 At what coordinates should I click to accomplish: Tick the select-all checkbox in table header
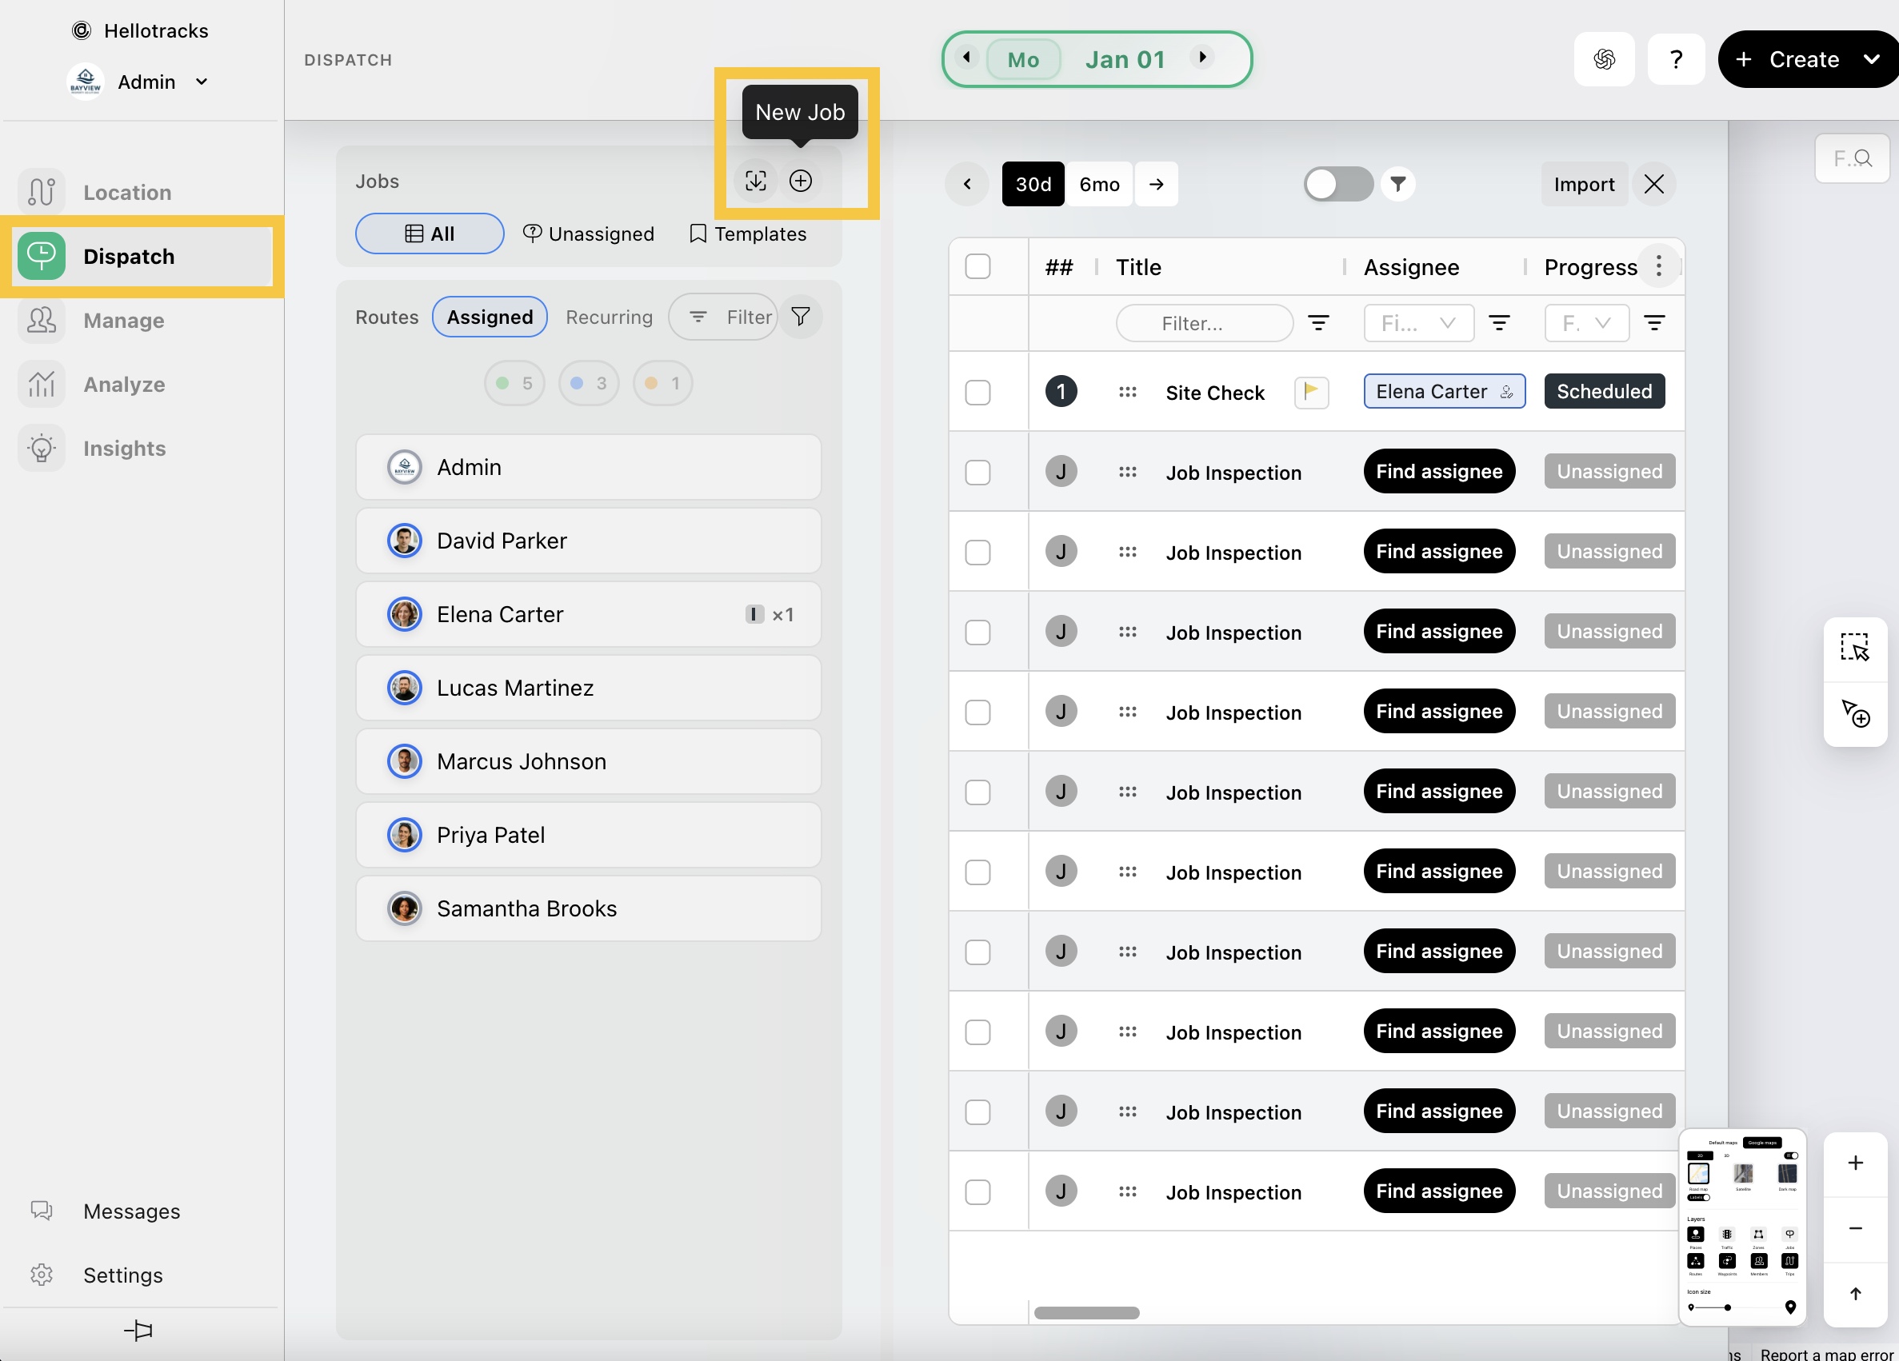(x=977, y=266)
